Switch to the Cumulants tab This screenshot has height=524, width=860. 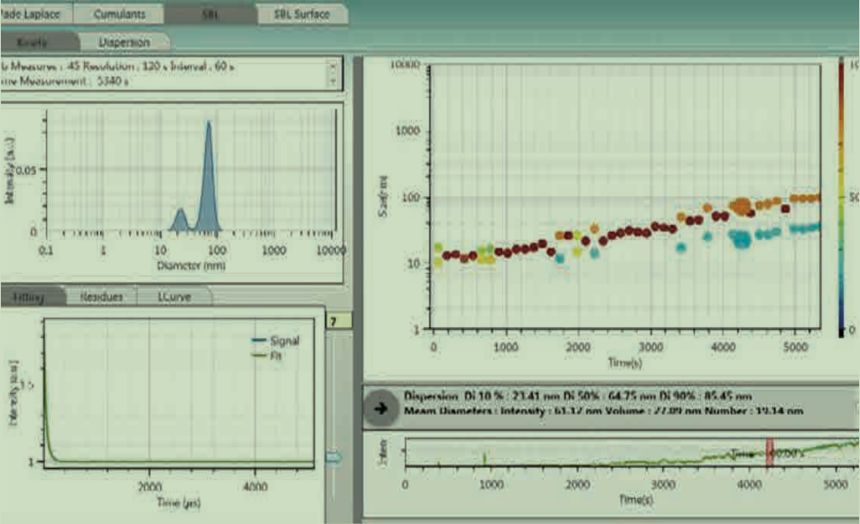pos(119,14)
